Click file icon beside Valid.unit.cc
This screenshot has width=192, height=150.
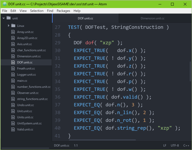(x=13, y=130)
